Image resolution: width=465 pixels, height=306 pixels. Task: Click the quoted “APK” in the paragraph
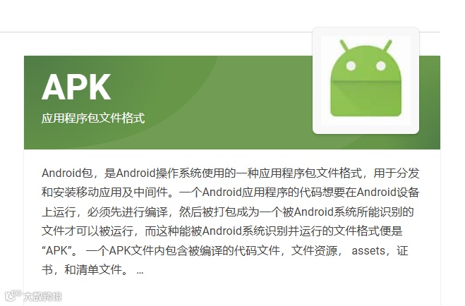point(56,251)
